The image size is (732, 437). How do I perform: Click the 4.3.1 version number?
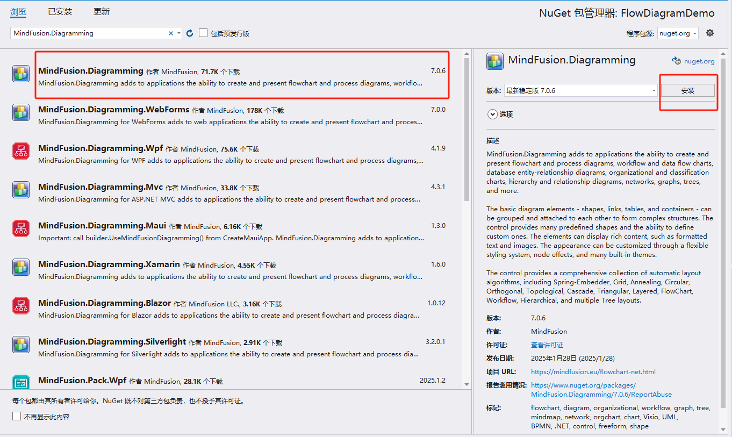click(x=438, y=187)
